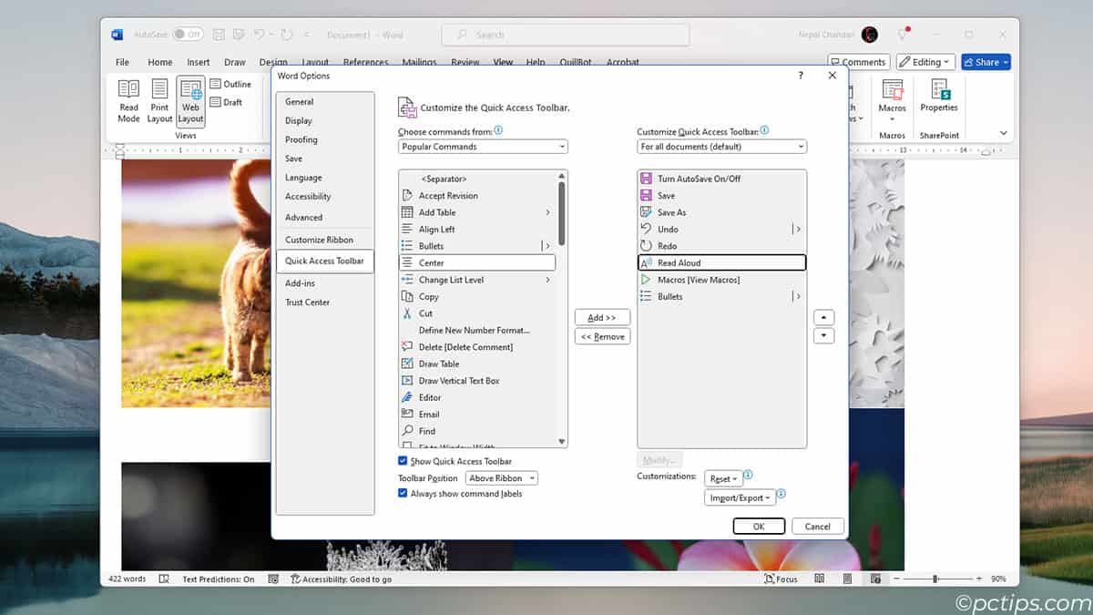Activate Focus mode in the status bar
Viewport: 1093px width, 615px height.
pos(780,579)
